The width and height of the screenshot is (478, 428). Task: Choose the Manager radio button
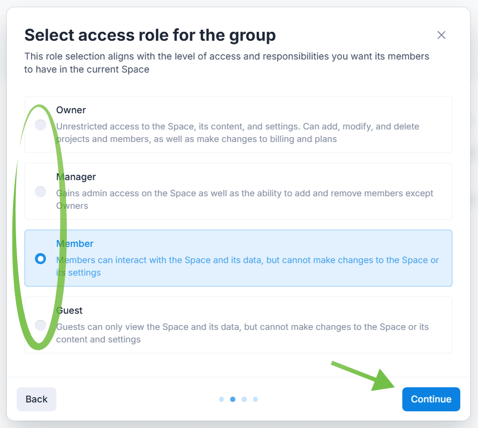pyautogui.click(x=40, y=192)
